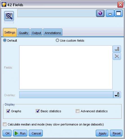Click the Overlay input field

[x=66, y=95]
